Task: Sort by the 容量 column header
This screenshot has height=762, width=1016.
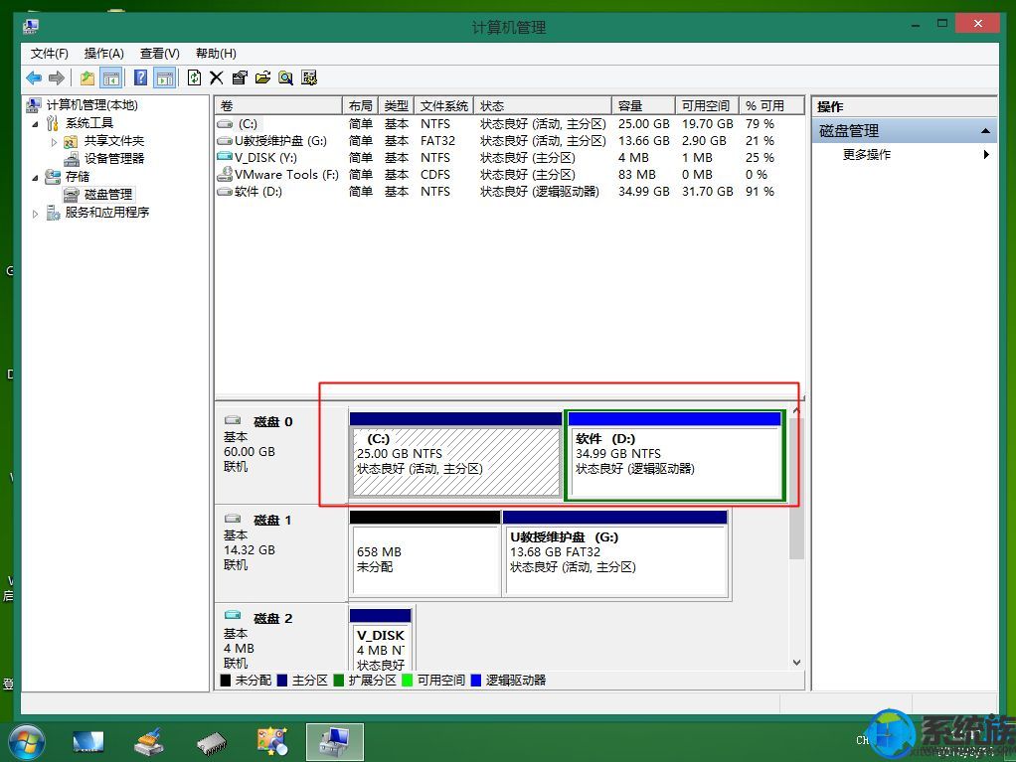Action: pos(643,105)
